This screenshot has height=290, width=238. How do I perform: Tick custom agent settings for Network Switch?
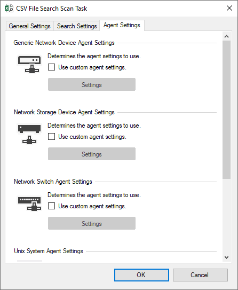[51, 206]
